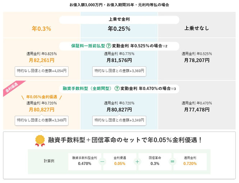
Task: Click the equals sign circle in 計算例
Action: click(x=172, y=161)
